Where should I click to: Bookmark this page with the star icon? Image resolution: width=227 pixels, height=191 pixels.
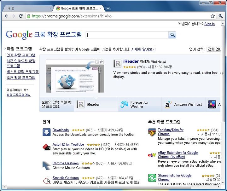point(212,16)
